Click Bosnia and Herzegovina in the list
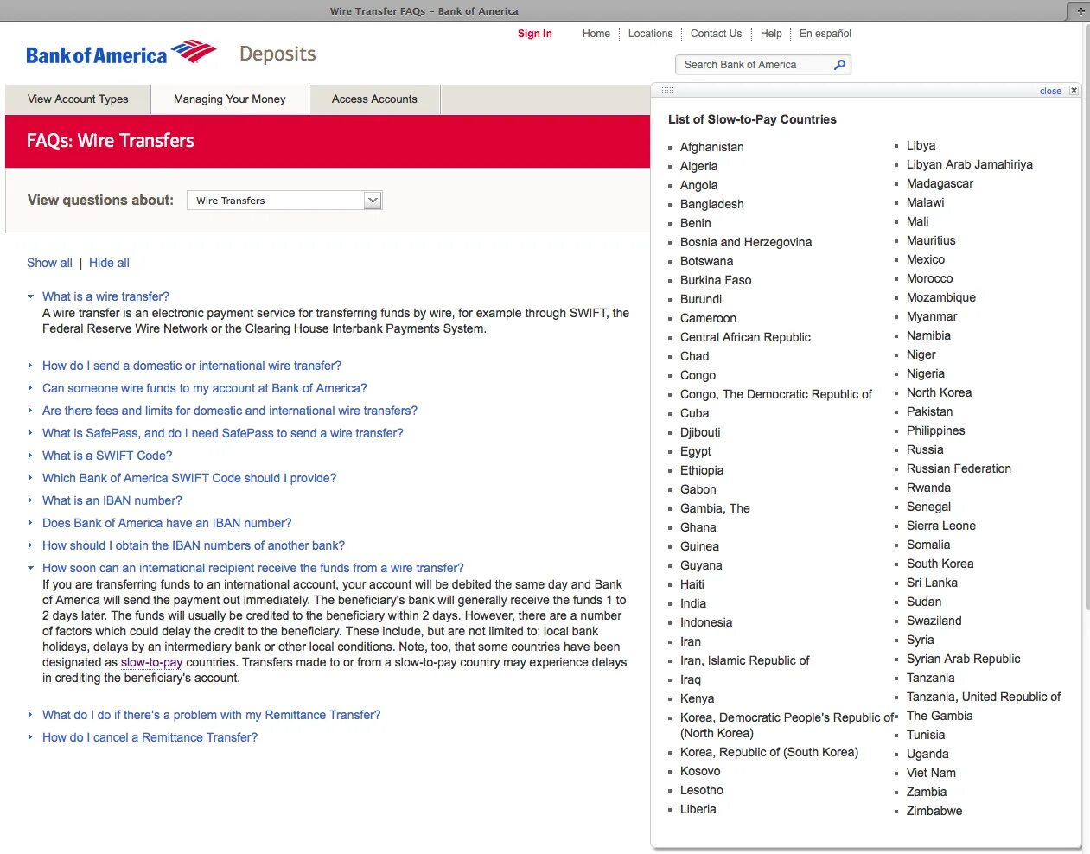This screenshot has height=854, width=1090. (x=746, y=242)
